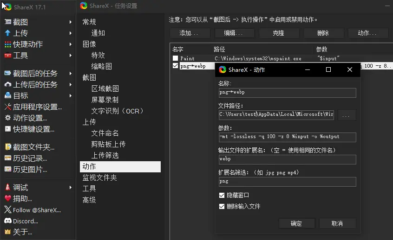
Task: Click the 上传后的任务 cloud icon
Action: tap(8, 84)
